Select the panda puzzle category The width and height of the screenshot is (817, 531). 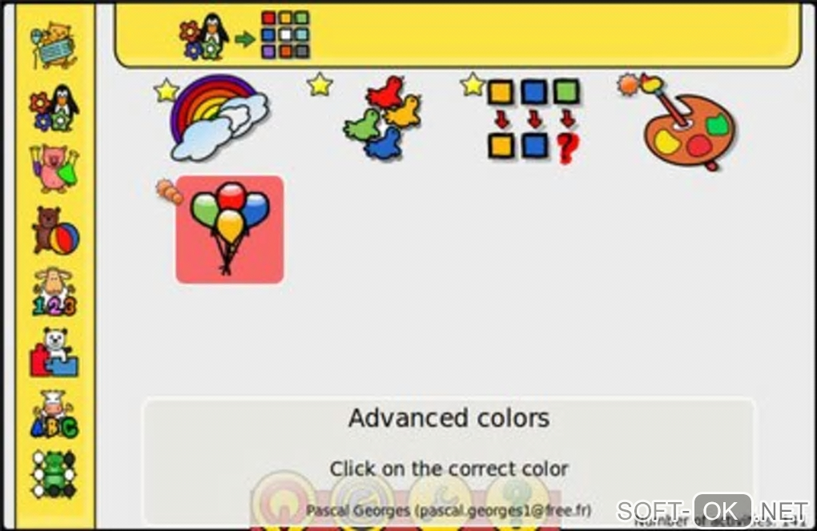pyautogui.click(x=54, y=352)
